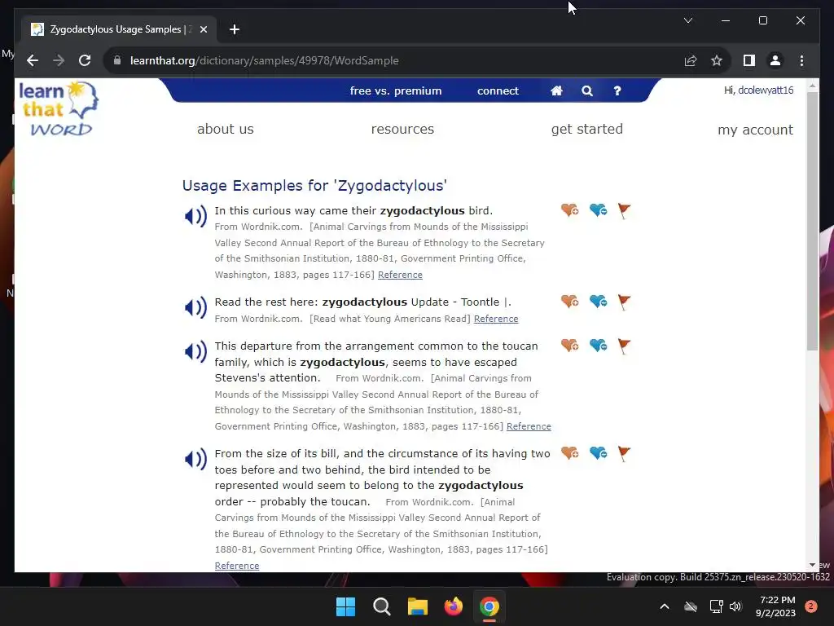
Task: Flag the 'In this curious way' example
Action: [x=624, y=211]
